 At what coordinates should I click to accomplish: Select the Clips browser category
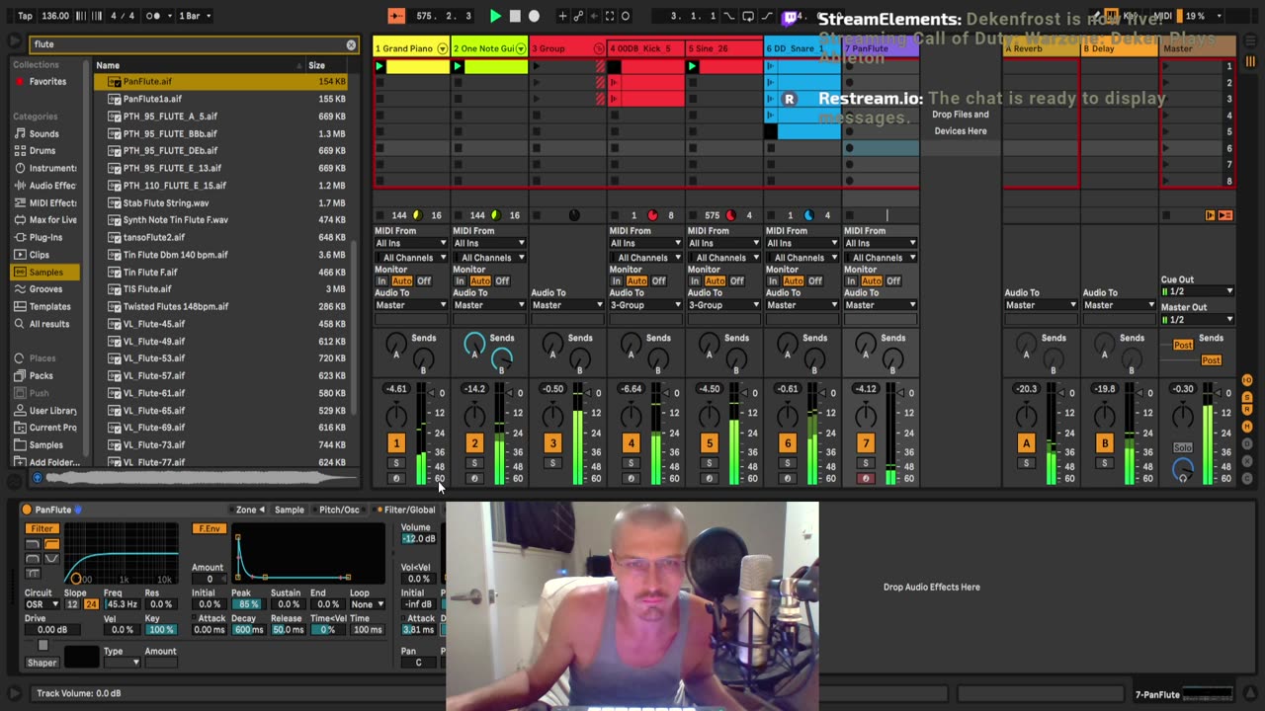tap(40, 255)
